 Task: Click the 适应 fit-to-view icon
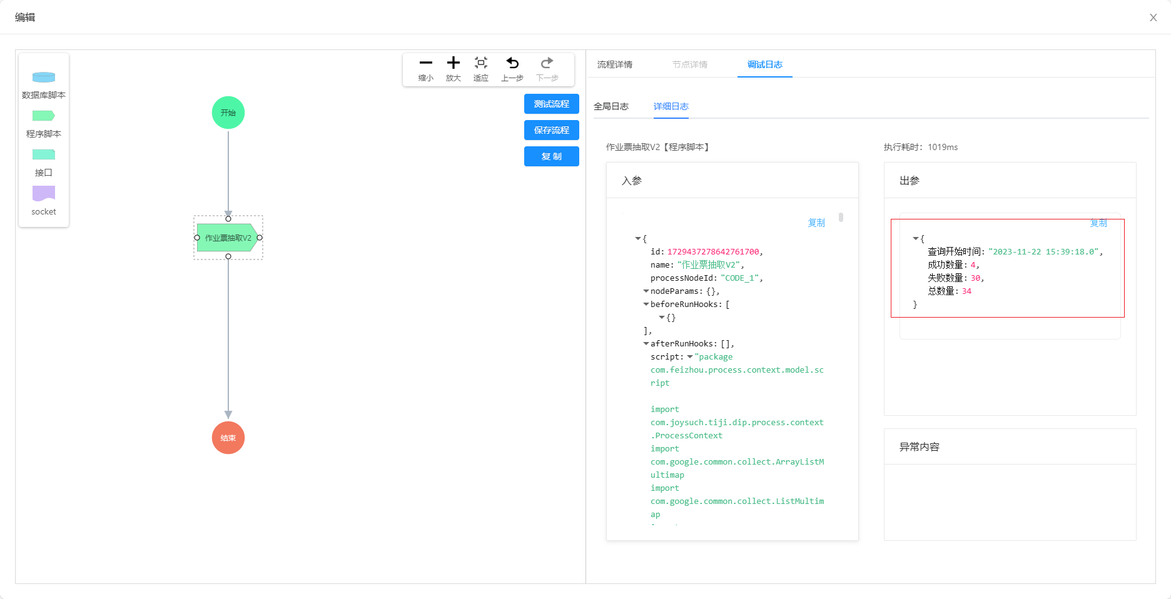[x=481, y=63]
